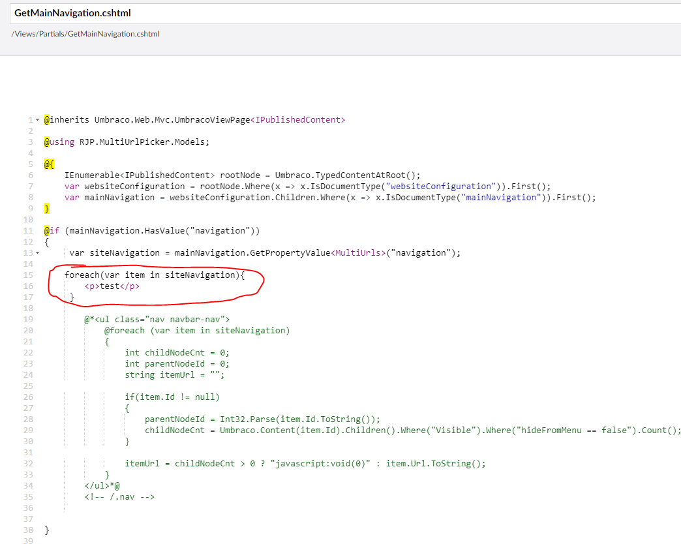
Task: Place cursor on the highlighted @{ on line 5
Action: click(49, 164)
